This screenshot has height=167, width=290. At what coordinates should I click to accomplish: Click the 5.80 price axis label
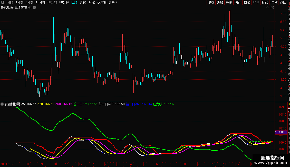283,13
